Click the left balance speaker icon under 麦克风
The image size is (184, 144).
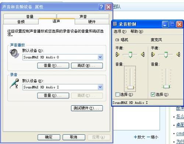click(153, 54)
